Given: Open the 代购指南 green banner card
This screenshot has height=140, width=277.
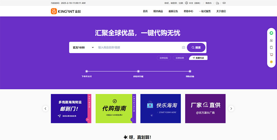Looking at the screenshot, I should point(116,108).
